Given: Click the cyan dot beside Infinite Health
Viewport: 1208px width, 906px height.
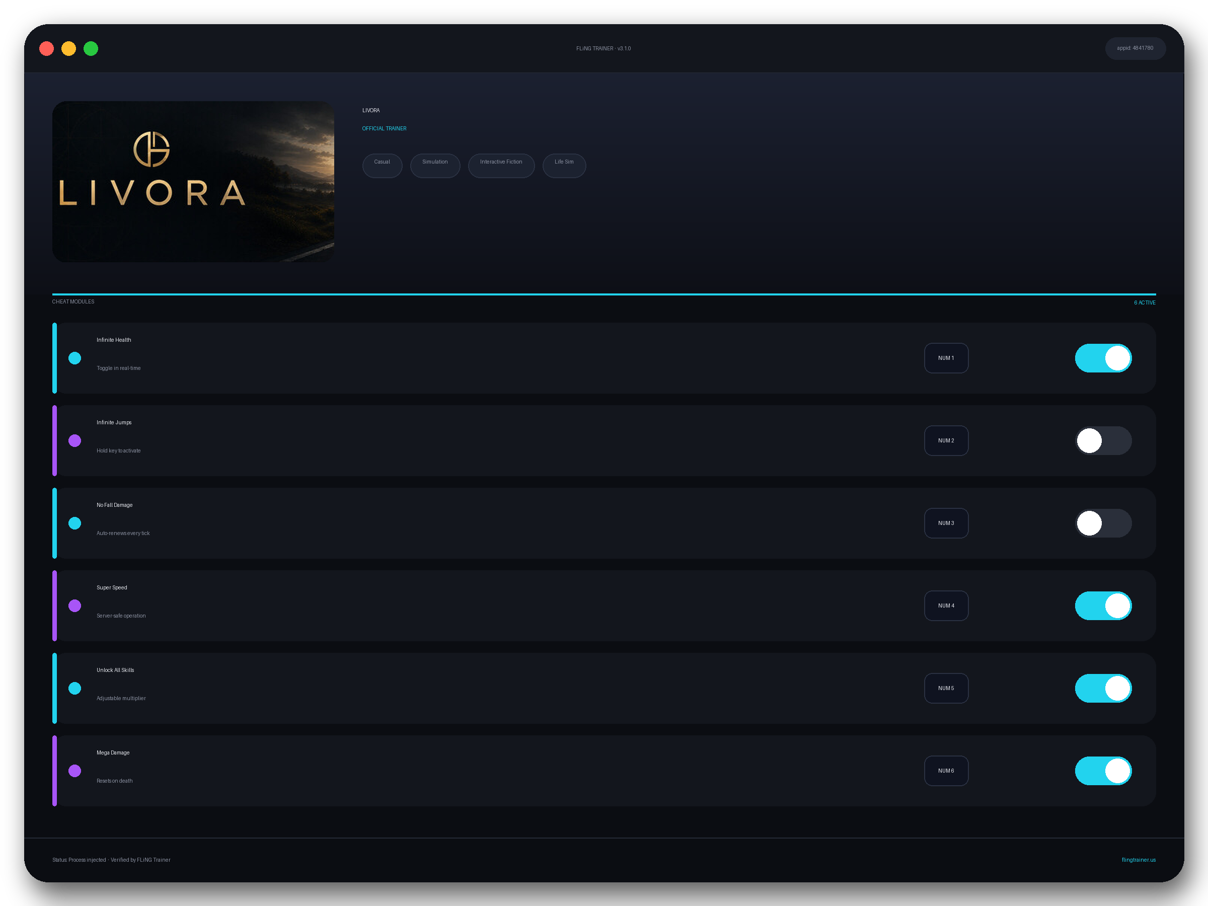Looking at the screenshot, I should pyautogui.click(x=75, y=358).
